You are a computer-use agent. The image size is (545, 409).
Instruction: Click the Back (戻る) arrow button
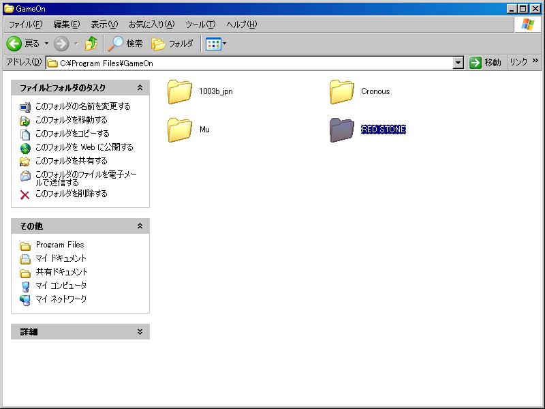[x=15, y=44]
